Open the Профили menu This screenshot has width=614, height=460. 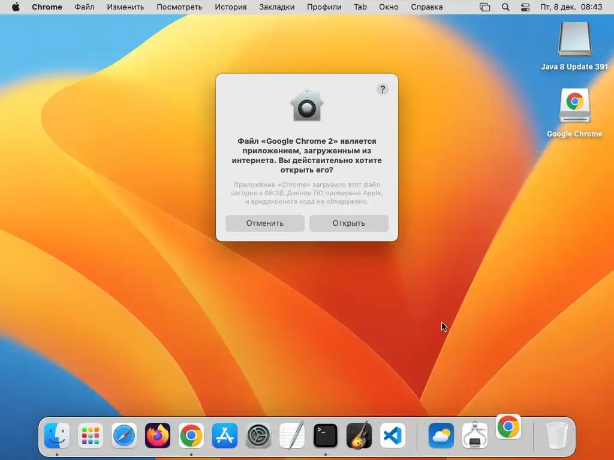[x=324, y=7]
